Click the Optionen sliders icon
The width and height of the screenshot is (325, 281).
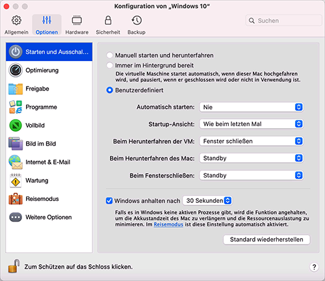coord(47,20)
